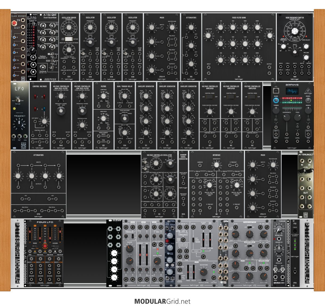Click the Fixed Filter Bank Low Pass knob
The width and height of the screenshot is (325, 307).
(209, 36)
